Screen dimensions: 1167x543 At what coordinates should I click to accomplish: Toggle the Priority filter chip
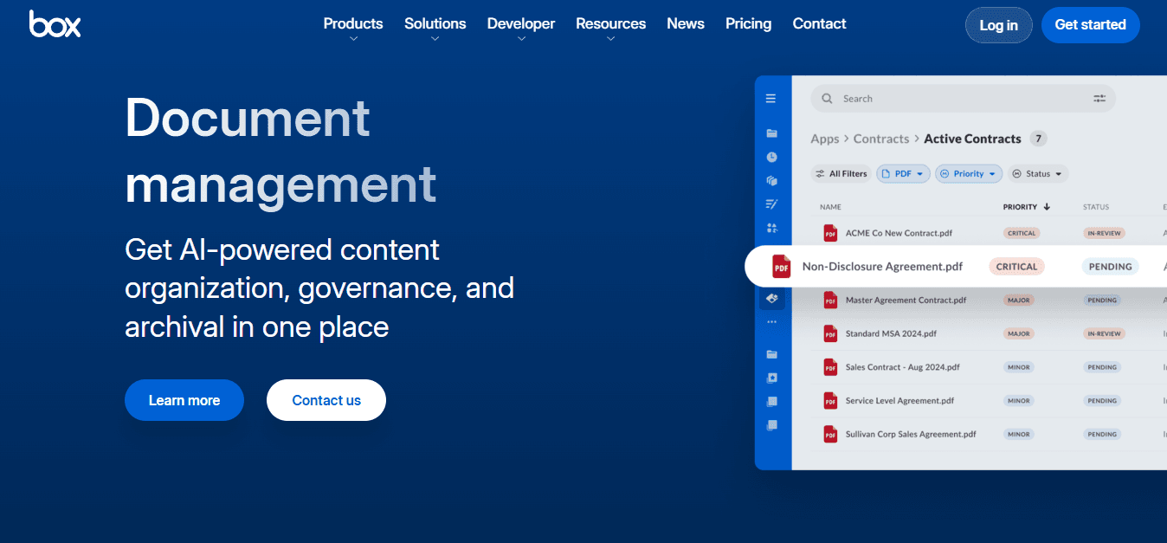969,173
